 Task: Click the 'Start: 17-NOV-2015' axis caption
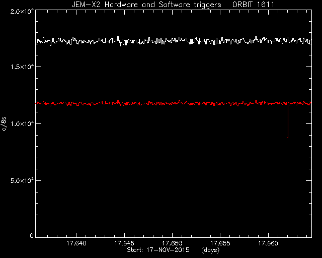[x=158, y=250]
